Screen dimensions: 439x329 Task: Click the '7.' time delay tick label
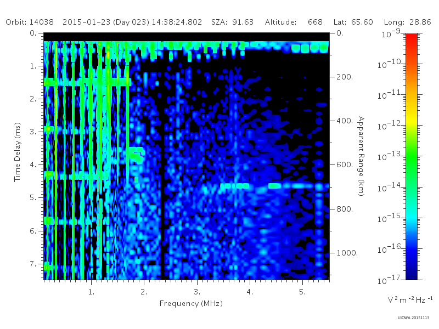[33, 264]
